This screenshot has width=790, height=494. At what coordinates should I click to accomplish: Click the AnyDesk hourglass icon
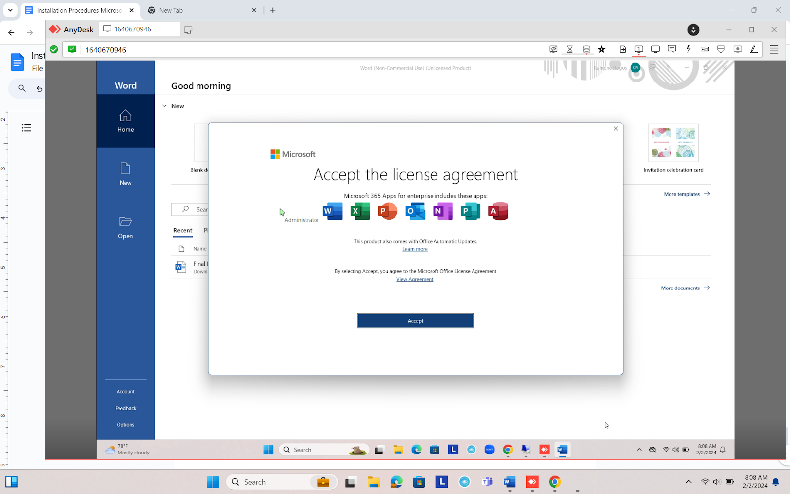pos(570,49)
